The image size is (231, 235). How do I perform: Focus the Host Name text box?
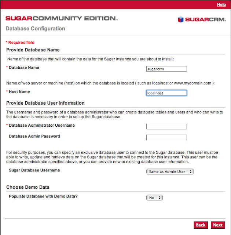click(x=166, y=93)
